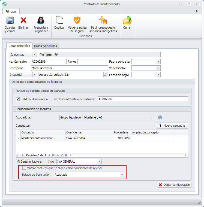
Task: Click the Nuevo concepto button
Action: pos(172,126)
